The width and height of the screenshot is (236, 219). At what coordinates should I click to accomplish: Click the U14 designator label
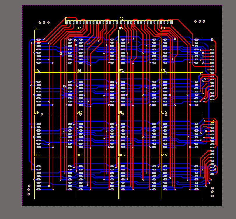click(79, 155)
